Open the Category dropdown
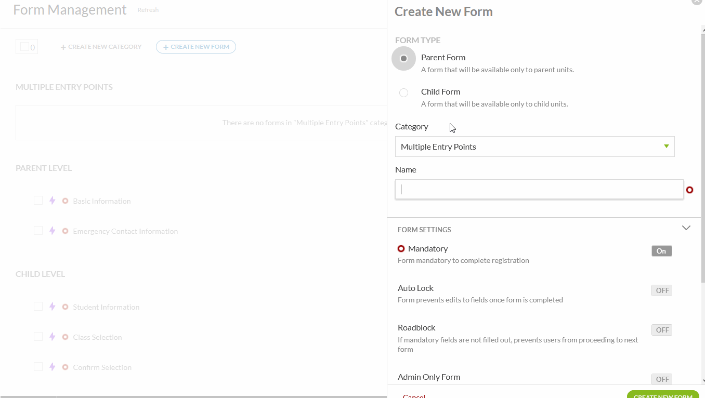Viewport: 705px width, 398px height. point(534,147)
